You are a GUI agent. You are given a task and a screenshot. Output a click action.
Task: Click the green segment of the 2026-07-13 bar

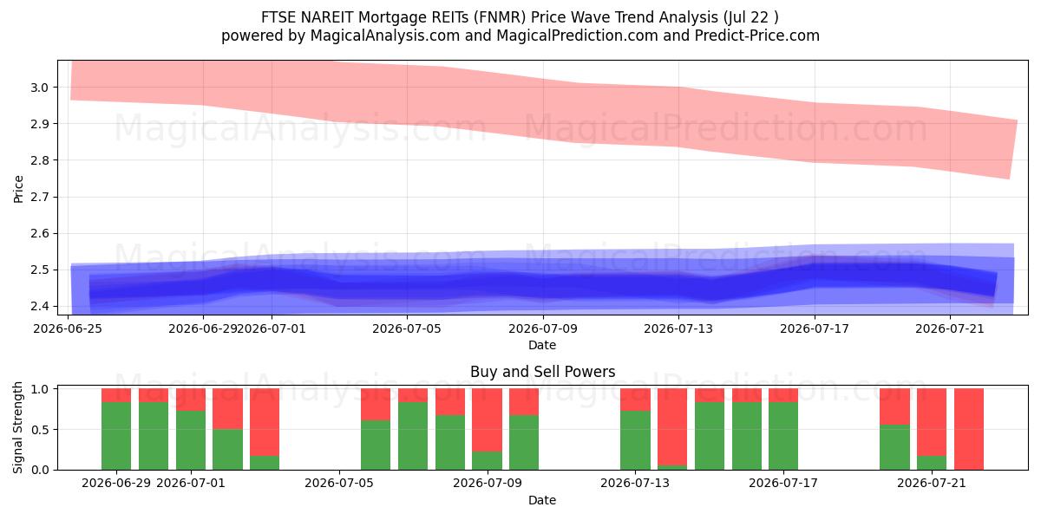pos(636,440)
